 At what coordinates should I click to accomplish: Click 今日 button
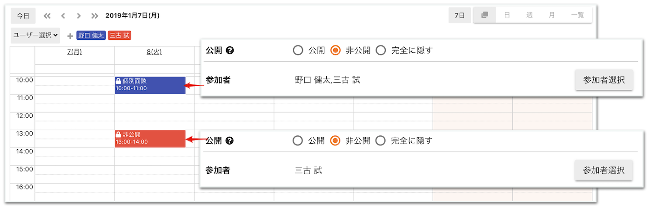click(23, 16)
